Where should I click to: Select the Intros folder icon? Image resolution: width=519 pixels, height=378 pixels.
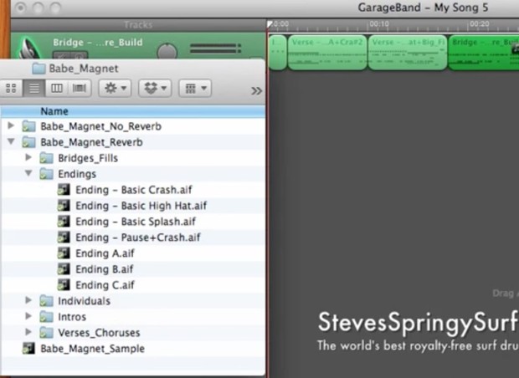(x=46, y=317)
